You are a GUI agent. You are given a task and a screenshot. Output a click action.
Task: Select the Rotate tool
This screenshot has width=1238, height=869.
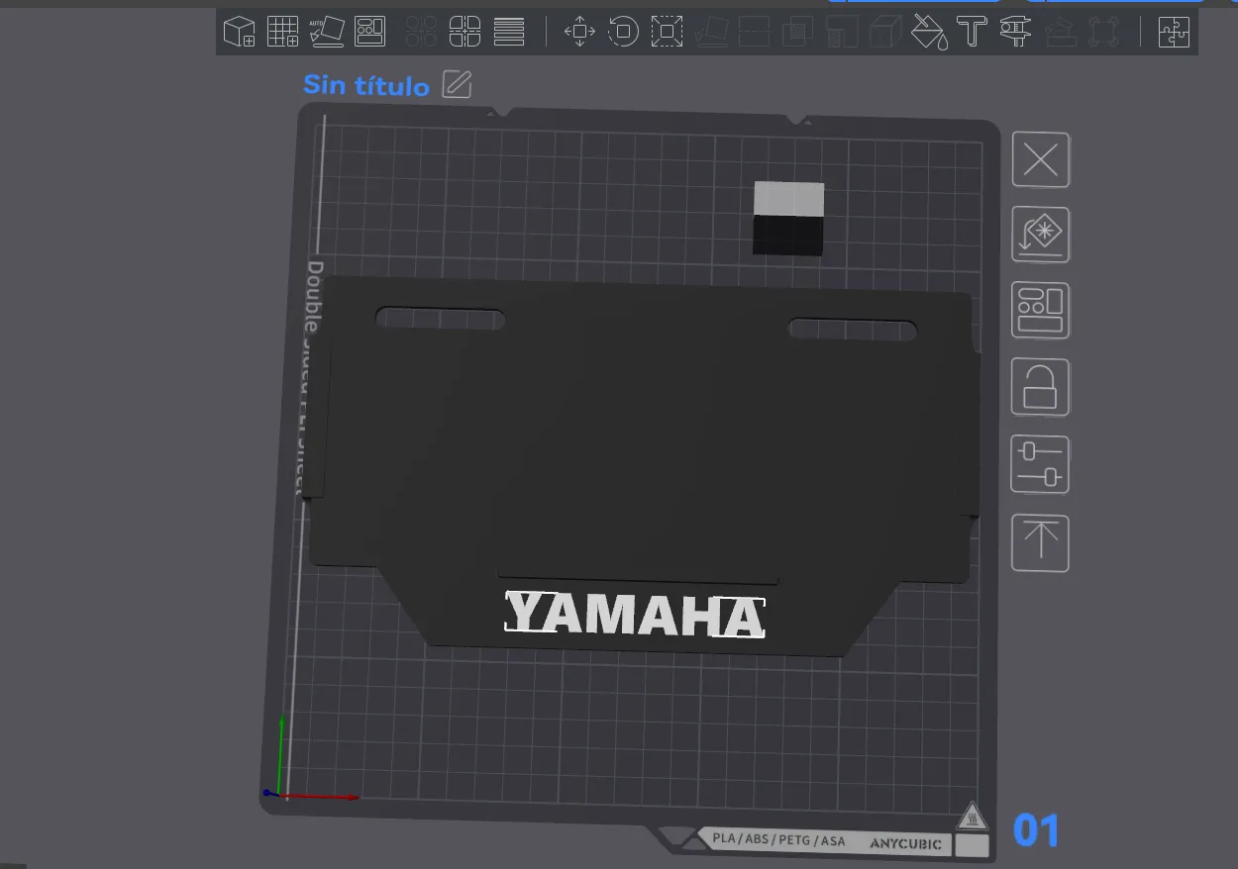tap(623, 32)
